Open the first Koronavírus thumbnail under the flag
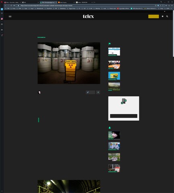Viewport: 174px width, 193px height. [x=114, y=51]
